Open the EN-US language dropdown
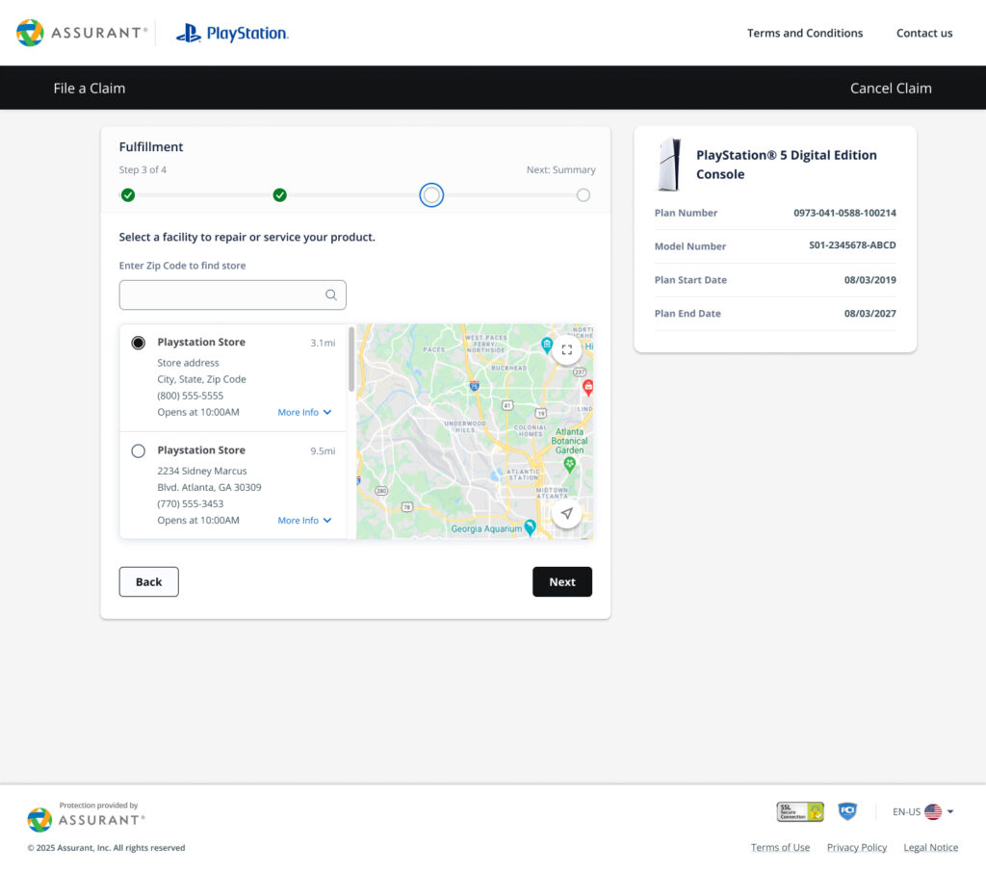Image resolution: width=986 pixels, height=872 pixels. tap(922, 811)
